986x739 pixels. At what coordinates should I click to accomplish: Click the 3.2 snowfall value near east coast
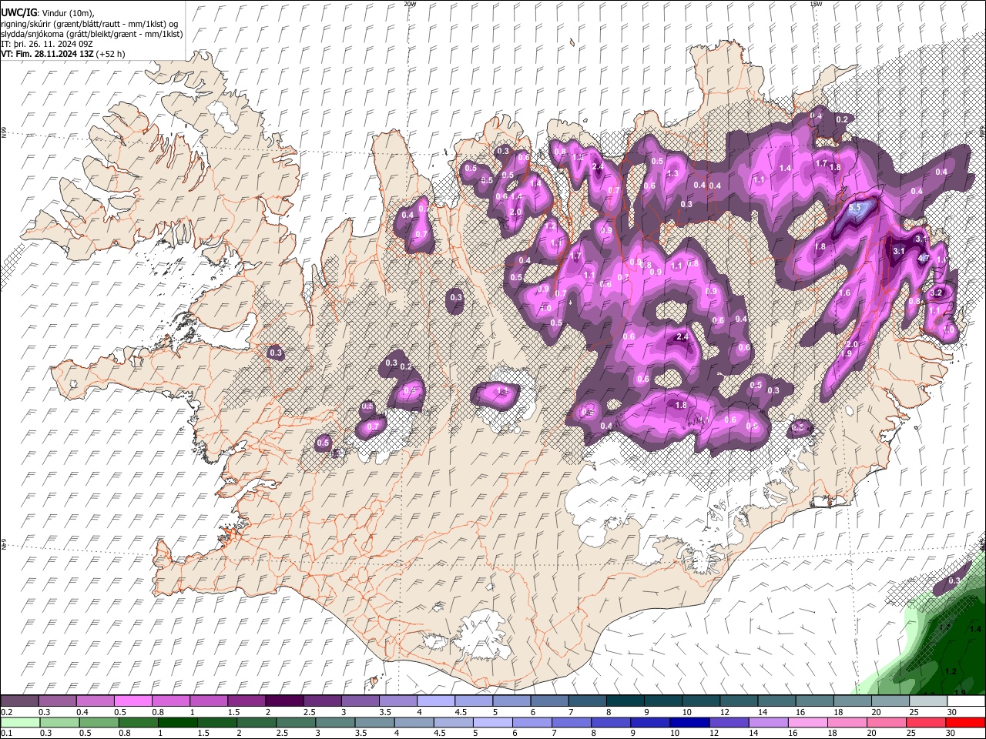coord(937,293)
